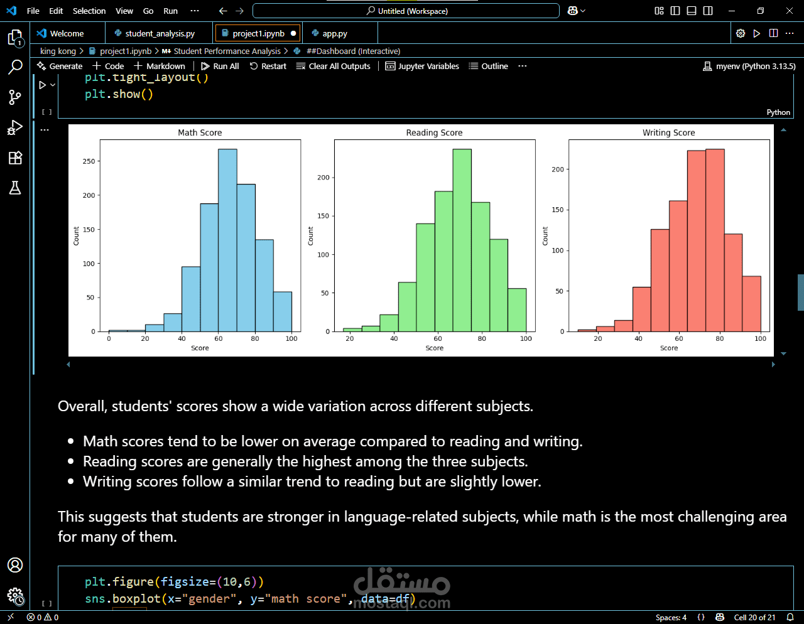This screenshot has height=624, width=804.
Task: Add a Markdown cell
Action: tap(160, 66)
